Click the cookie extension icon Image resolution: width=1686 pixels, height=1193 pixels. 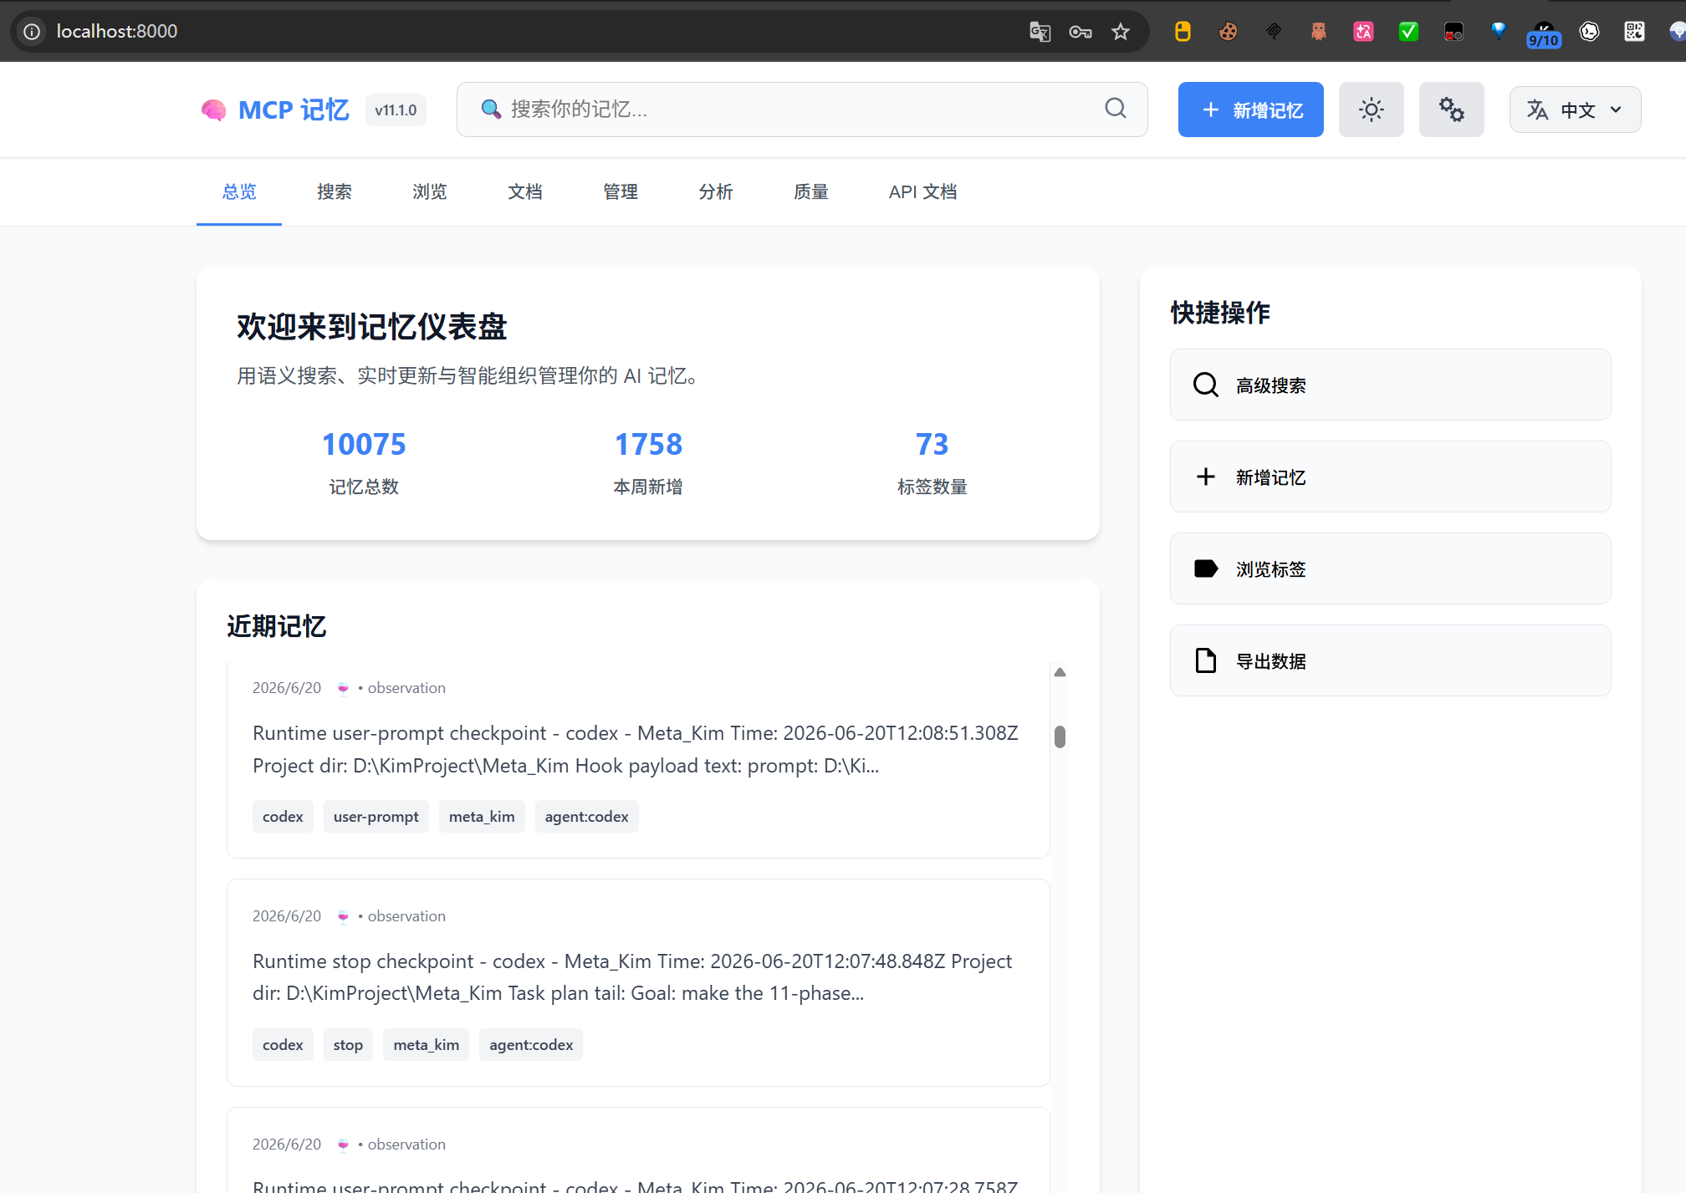coord(1228,32)
